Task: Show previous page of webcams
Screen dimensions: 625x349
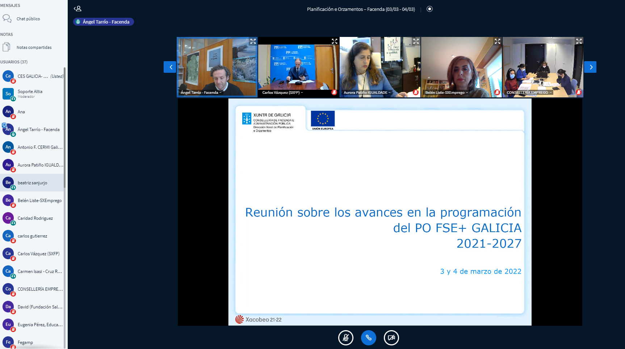Action: coord(170,67)
